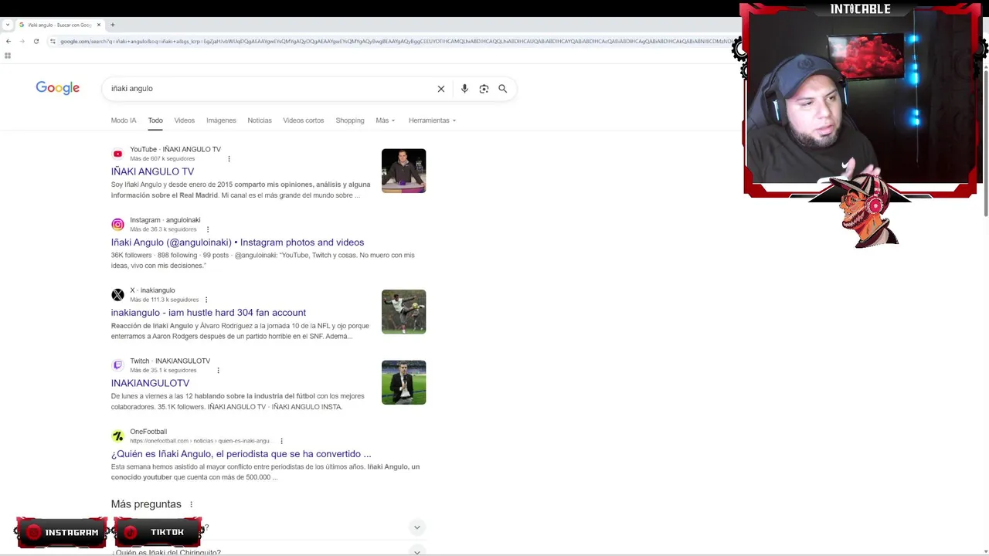
Task: Click in the search input field
Action: tap(270, 89)
